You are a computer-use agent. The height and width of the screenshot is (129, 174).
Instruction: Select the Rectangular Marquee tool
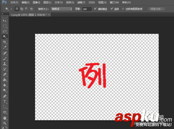pyautogui.click(x=5, y=26)
